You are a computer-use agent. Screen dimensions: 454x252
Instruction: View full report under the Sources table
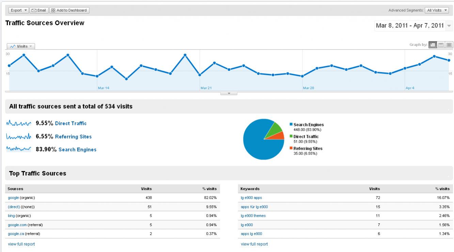pyautogui.click(x=21, y=244)
